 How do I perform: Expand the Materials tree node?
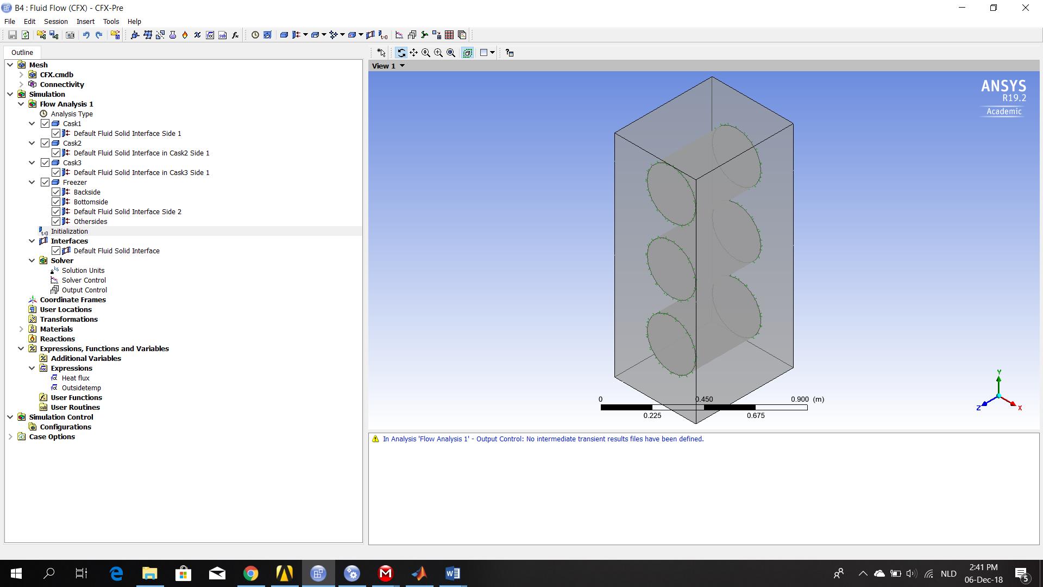tap(21, 329)
